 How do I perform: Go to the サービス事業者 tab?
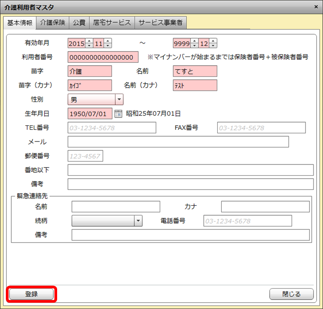161,22
